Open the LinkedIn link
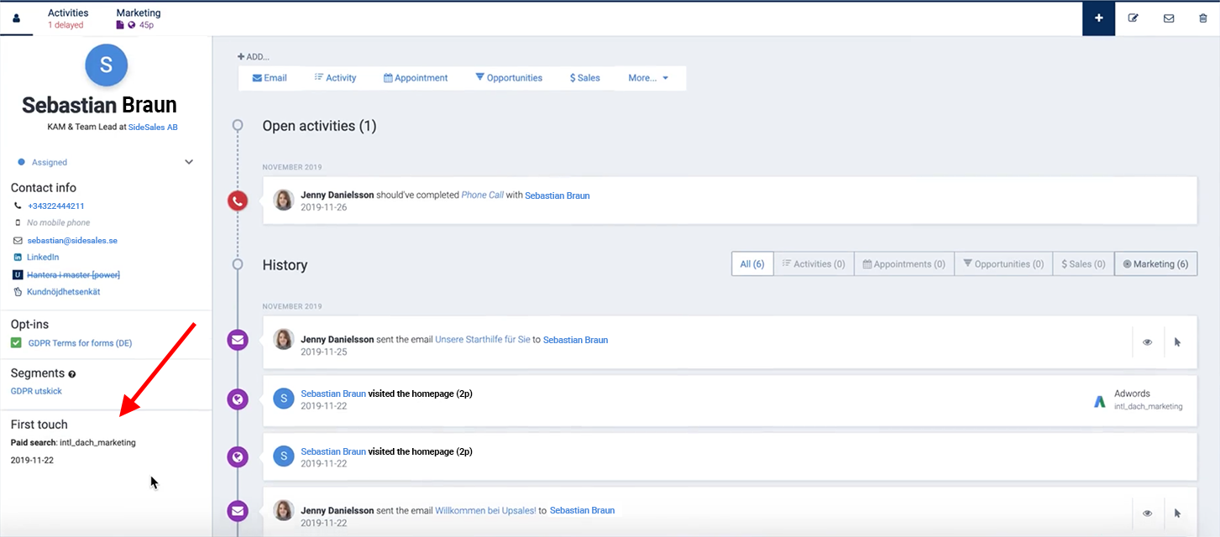The width and height of the screenshot is (1220, 537). [43, 257]
